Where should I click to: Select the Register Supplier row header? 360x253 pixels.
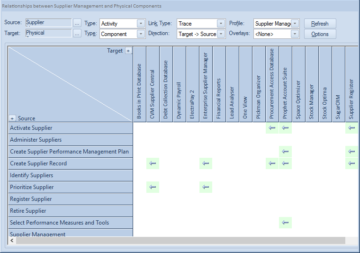click(71, 199)
